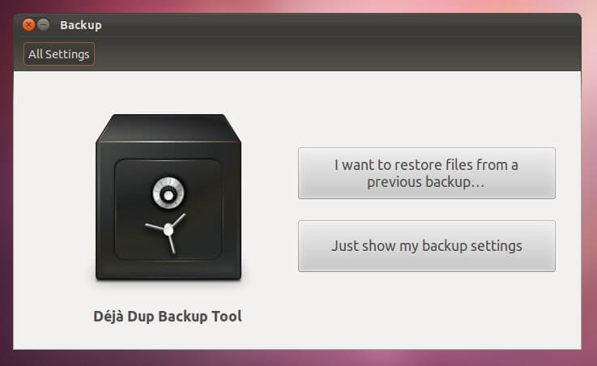Click the shadow beneath the safe icon

168,284
